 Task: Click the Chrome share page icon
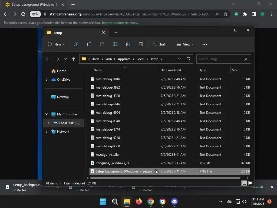tap(217, 14)
